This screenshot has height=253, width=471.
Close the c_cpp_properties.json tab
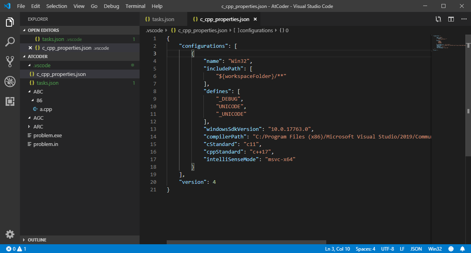tap(255, 19)
